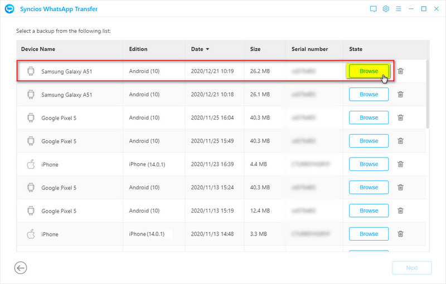Click Android icon of Pixel 5 15:24 row

pos(31,188)
